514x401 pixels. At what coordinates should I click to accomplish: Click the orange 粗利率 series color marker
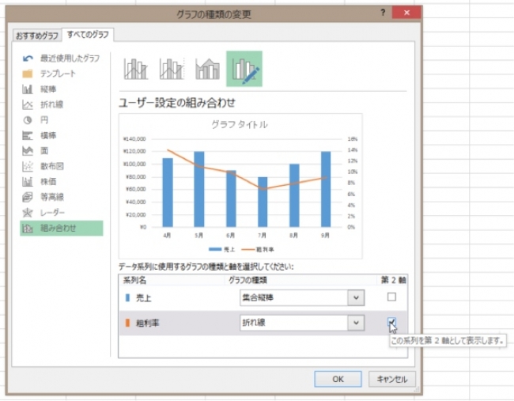point(128,323)
